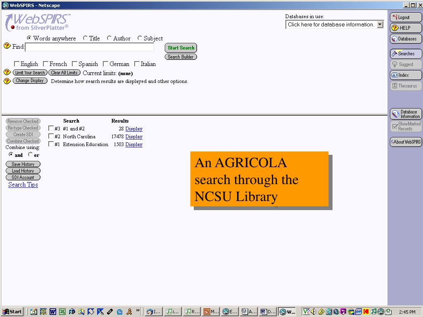Click the Change Display button
This screenshot has height=317, width=423.
coord(30,80)
